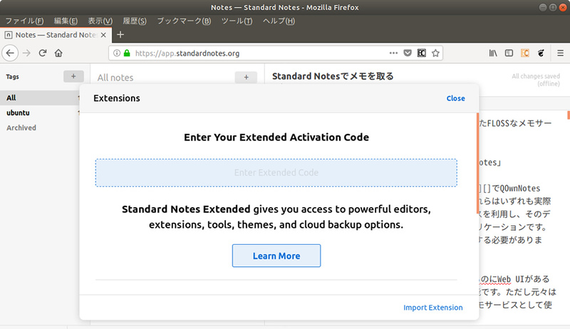Close the Standard Notes tab
This screenshot has height=329, width=570.
point(103,35)
